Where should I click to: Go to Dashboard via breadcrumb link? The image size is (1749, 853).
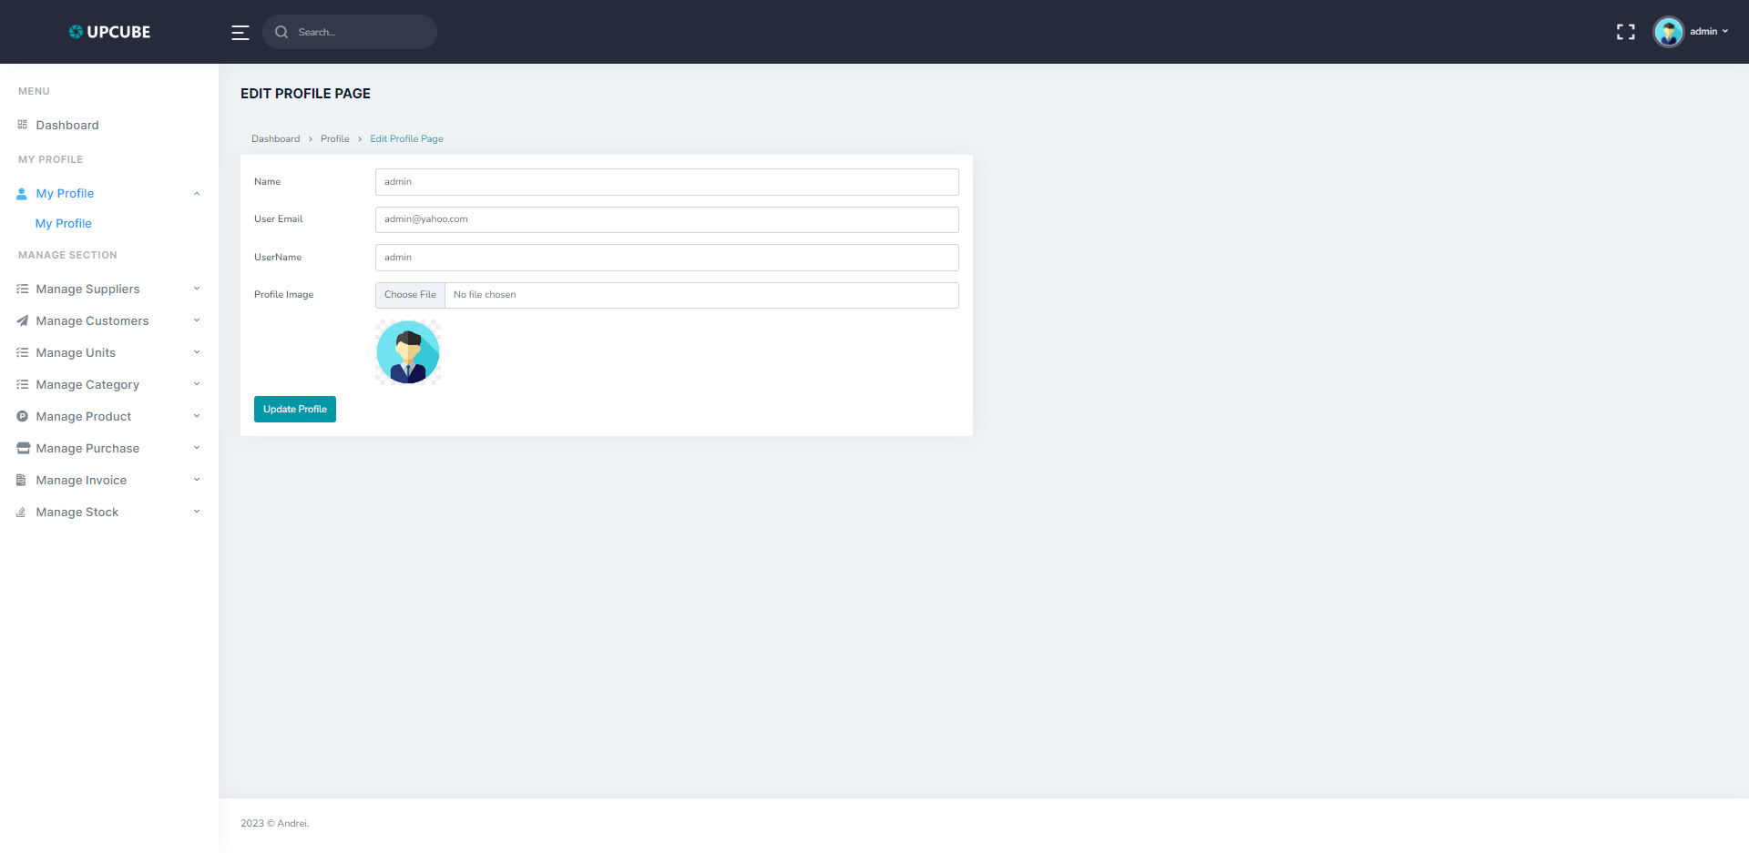275,139
